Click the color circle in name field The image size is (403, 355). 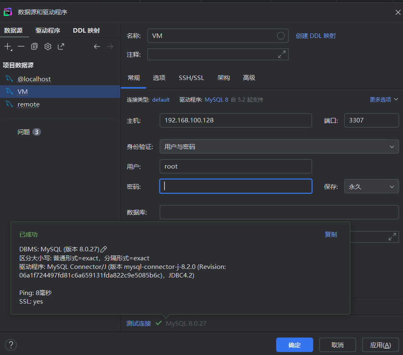[281, 35]
